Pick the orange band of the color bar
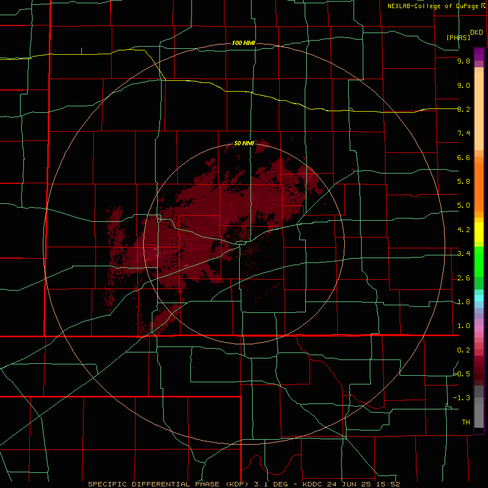The width and height of the screenshot is (488, 488). click(x=479, y=187)
